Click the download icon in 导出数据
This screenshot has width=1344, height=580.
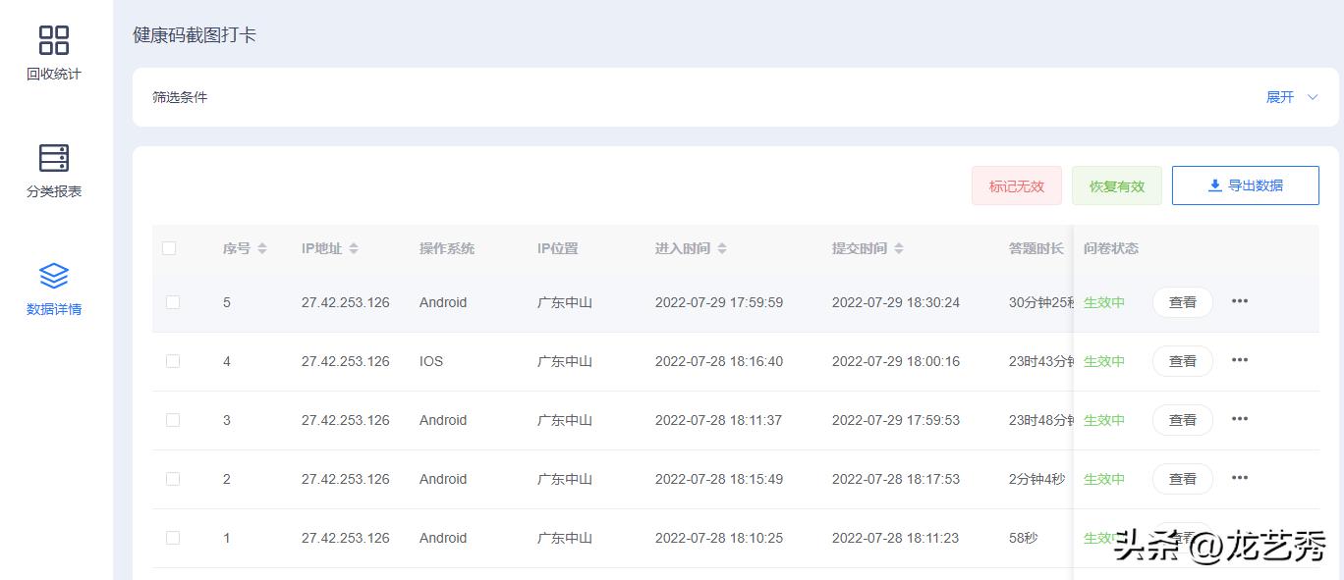(x=1215, y=185)
